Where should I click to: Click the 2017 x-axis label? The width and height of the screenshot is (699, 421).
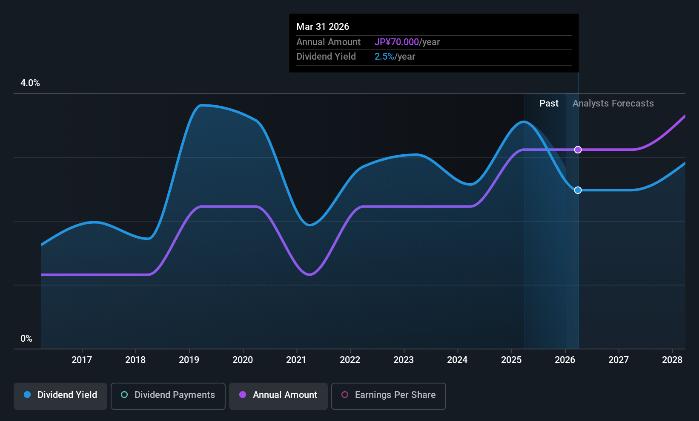click(x=82, y=360)
